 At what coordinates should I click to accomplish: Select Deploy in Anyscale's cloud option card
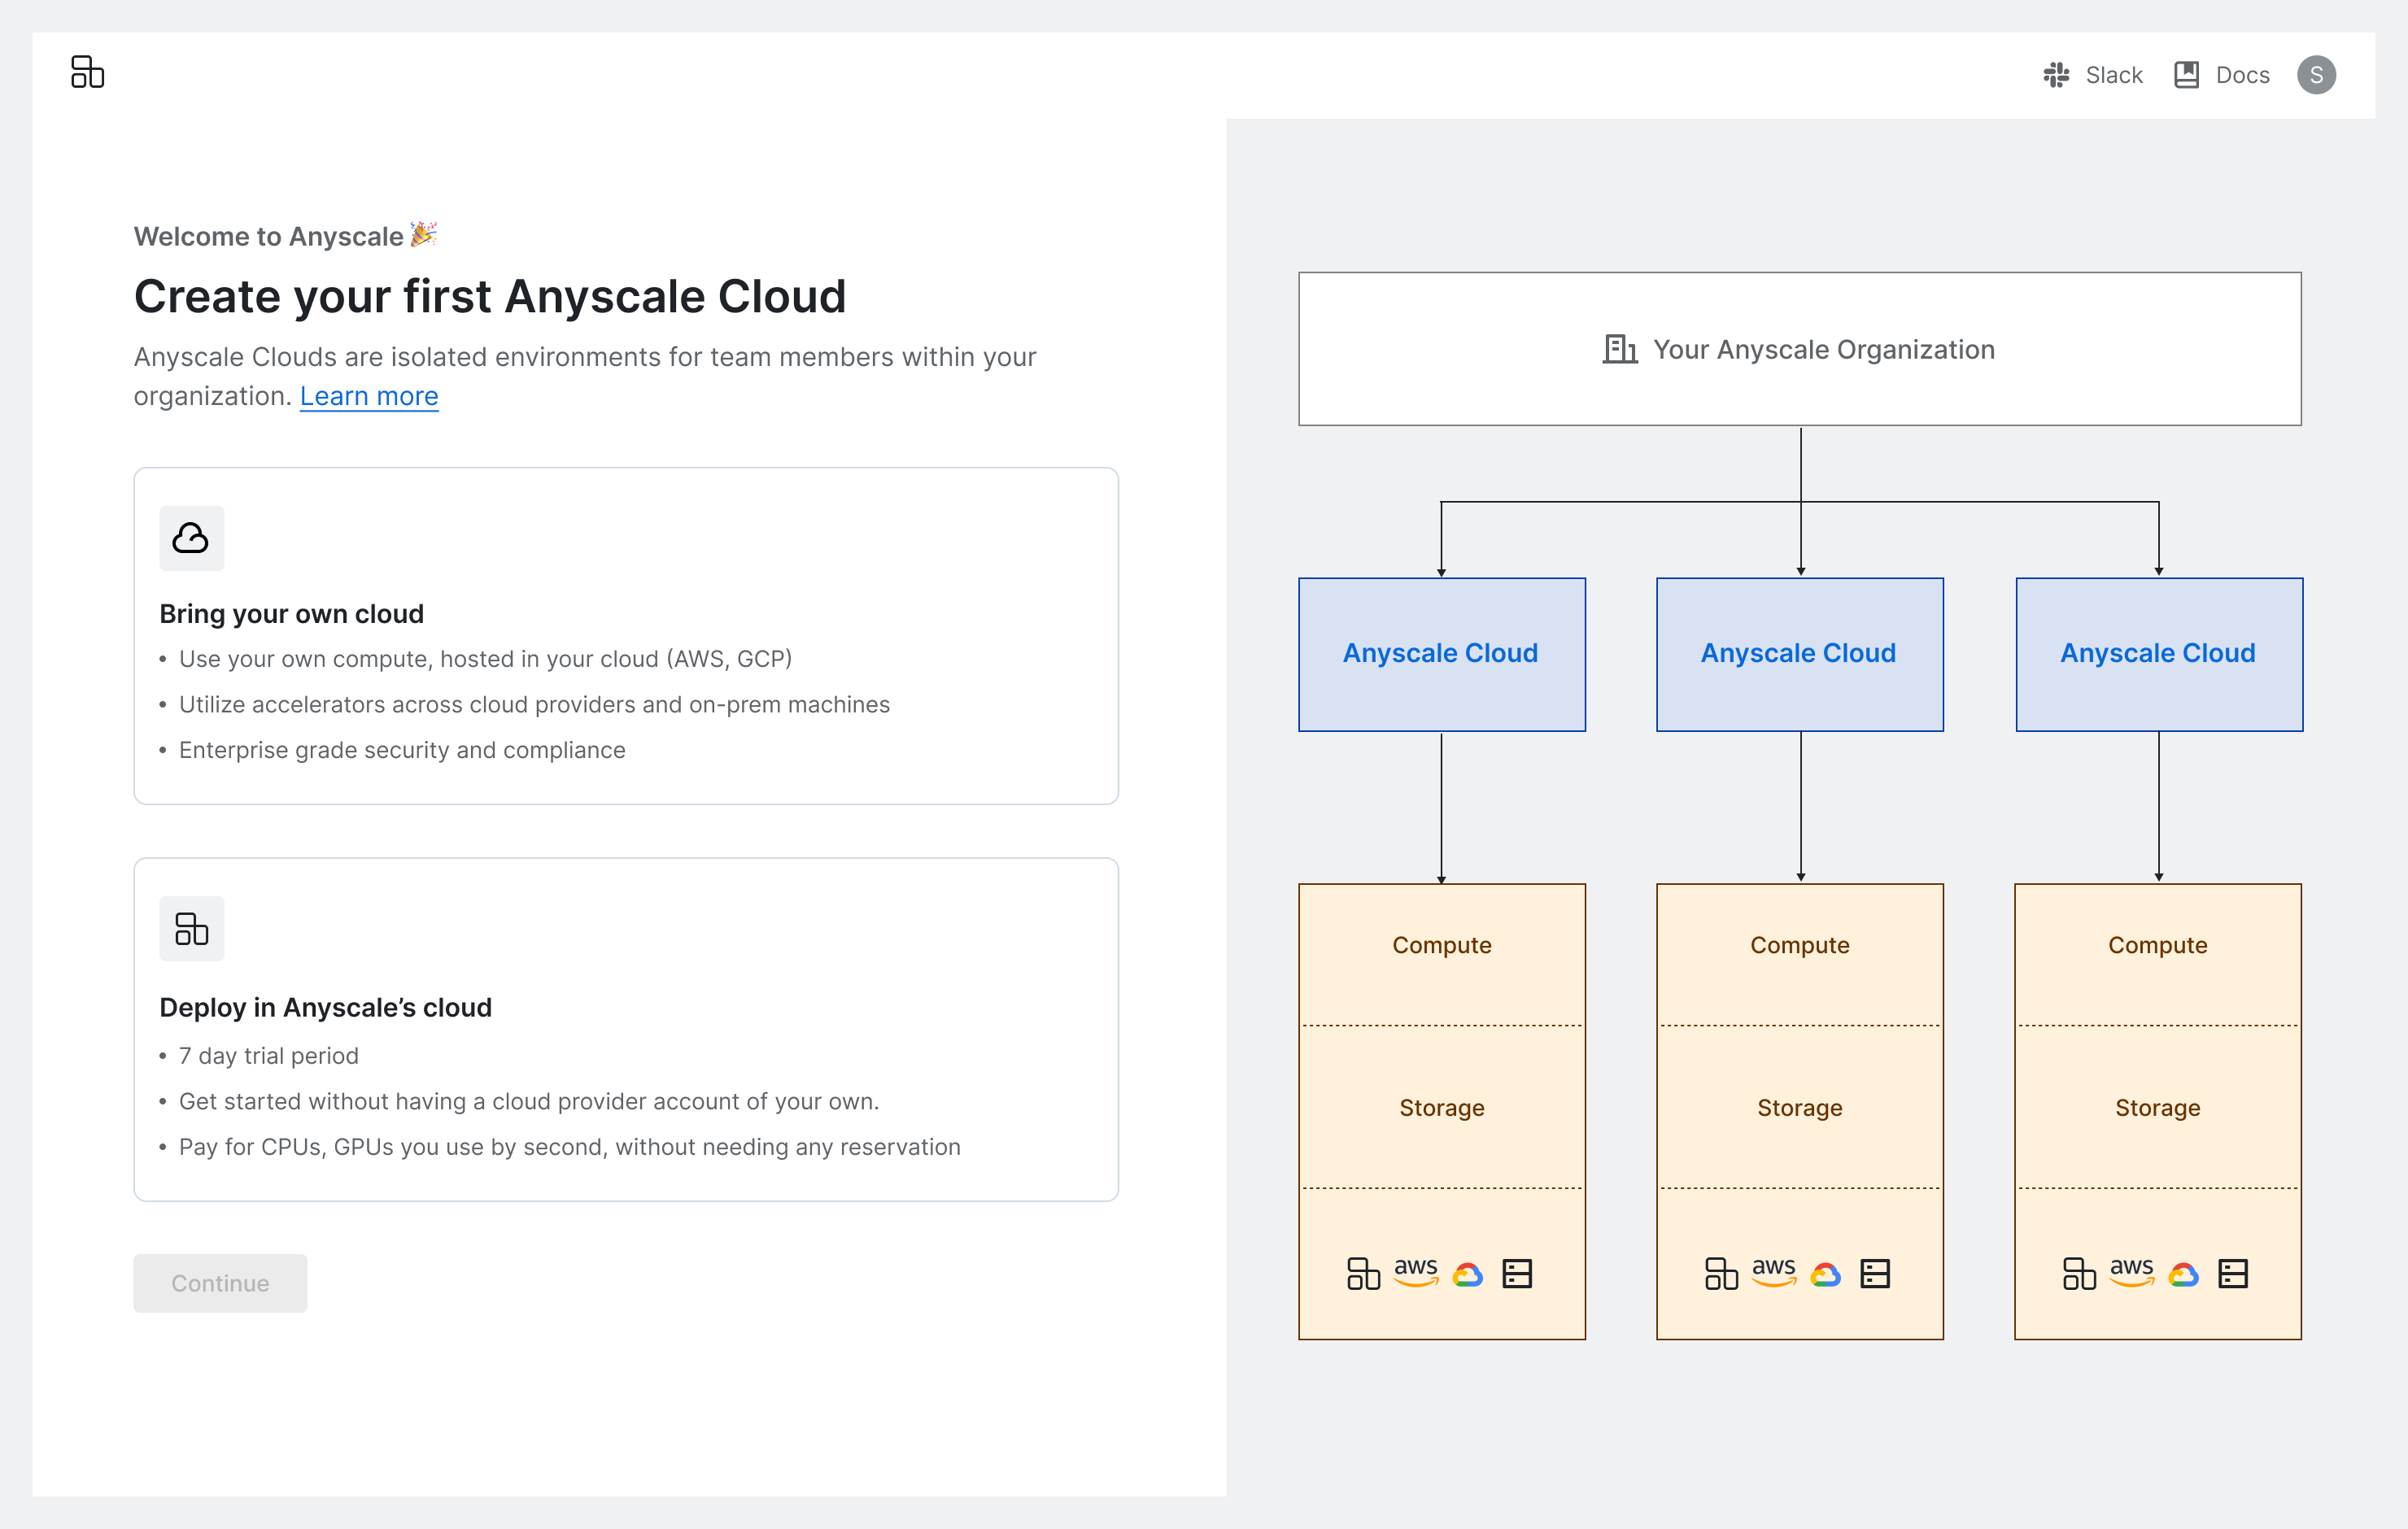tap(626, 1029)
